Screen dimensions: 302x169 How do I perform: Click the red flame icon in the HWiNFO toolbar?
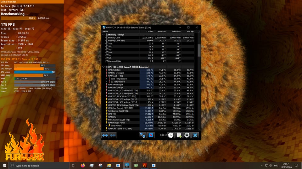(151, 135)
